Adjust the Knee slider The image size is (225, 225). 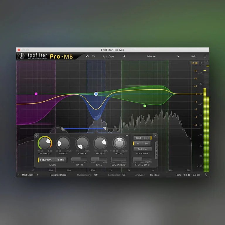click(x=99, y=159)
